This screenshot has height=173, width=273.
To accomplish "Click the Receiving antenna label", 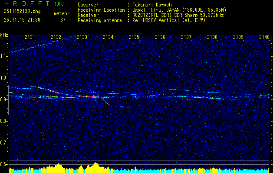I will point(100,20).
